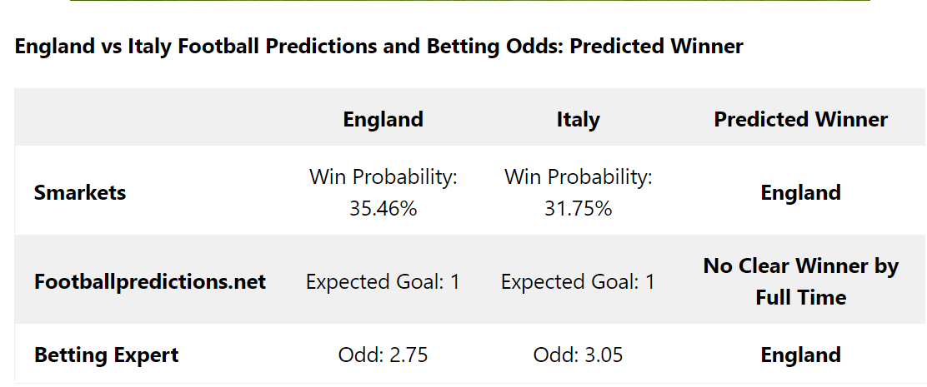Click the green horizontal divider line
This screenshot has height=387, width=927.
tap(469, 1)
